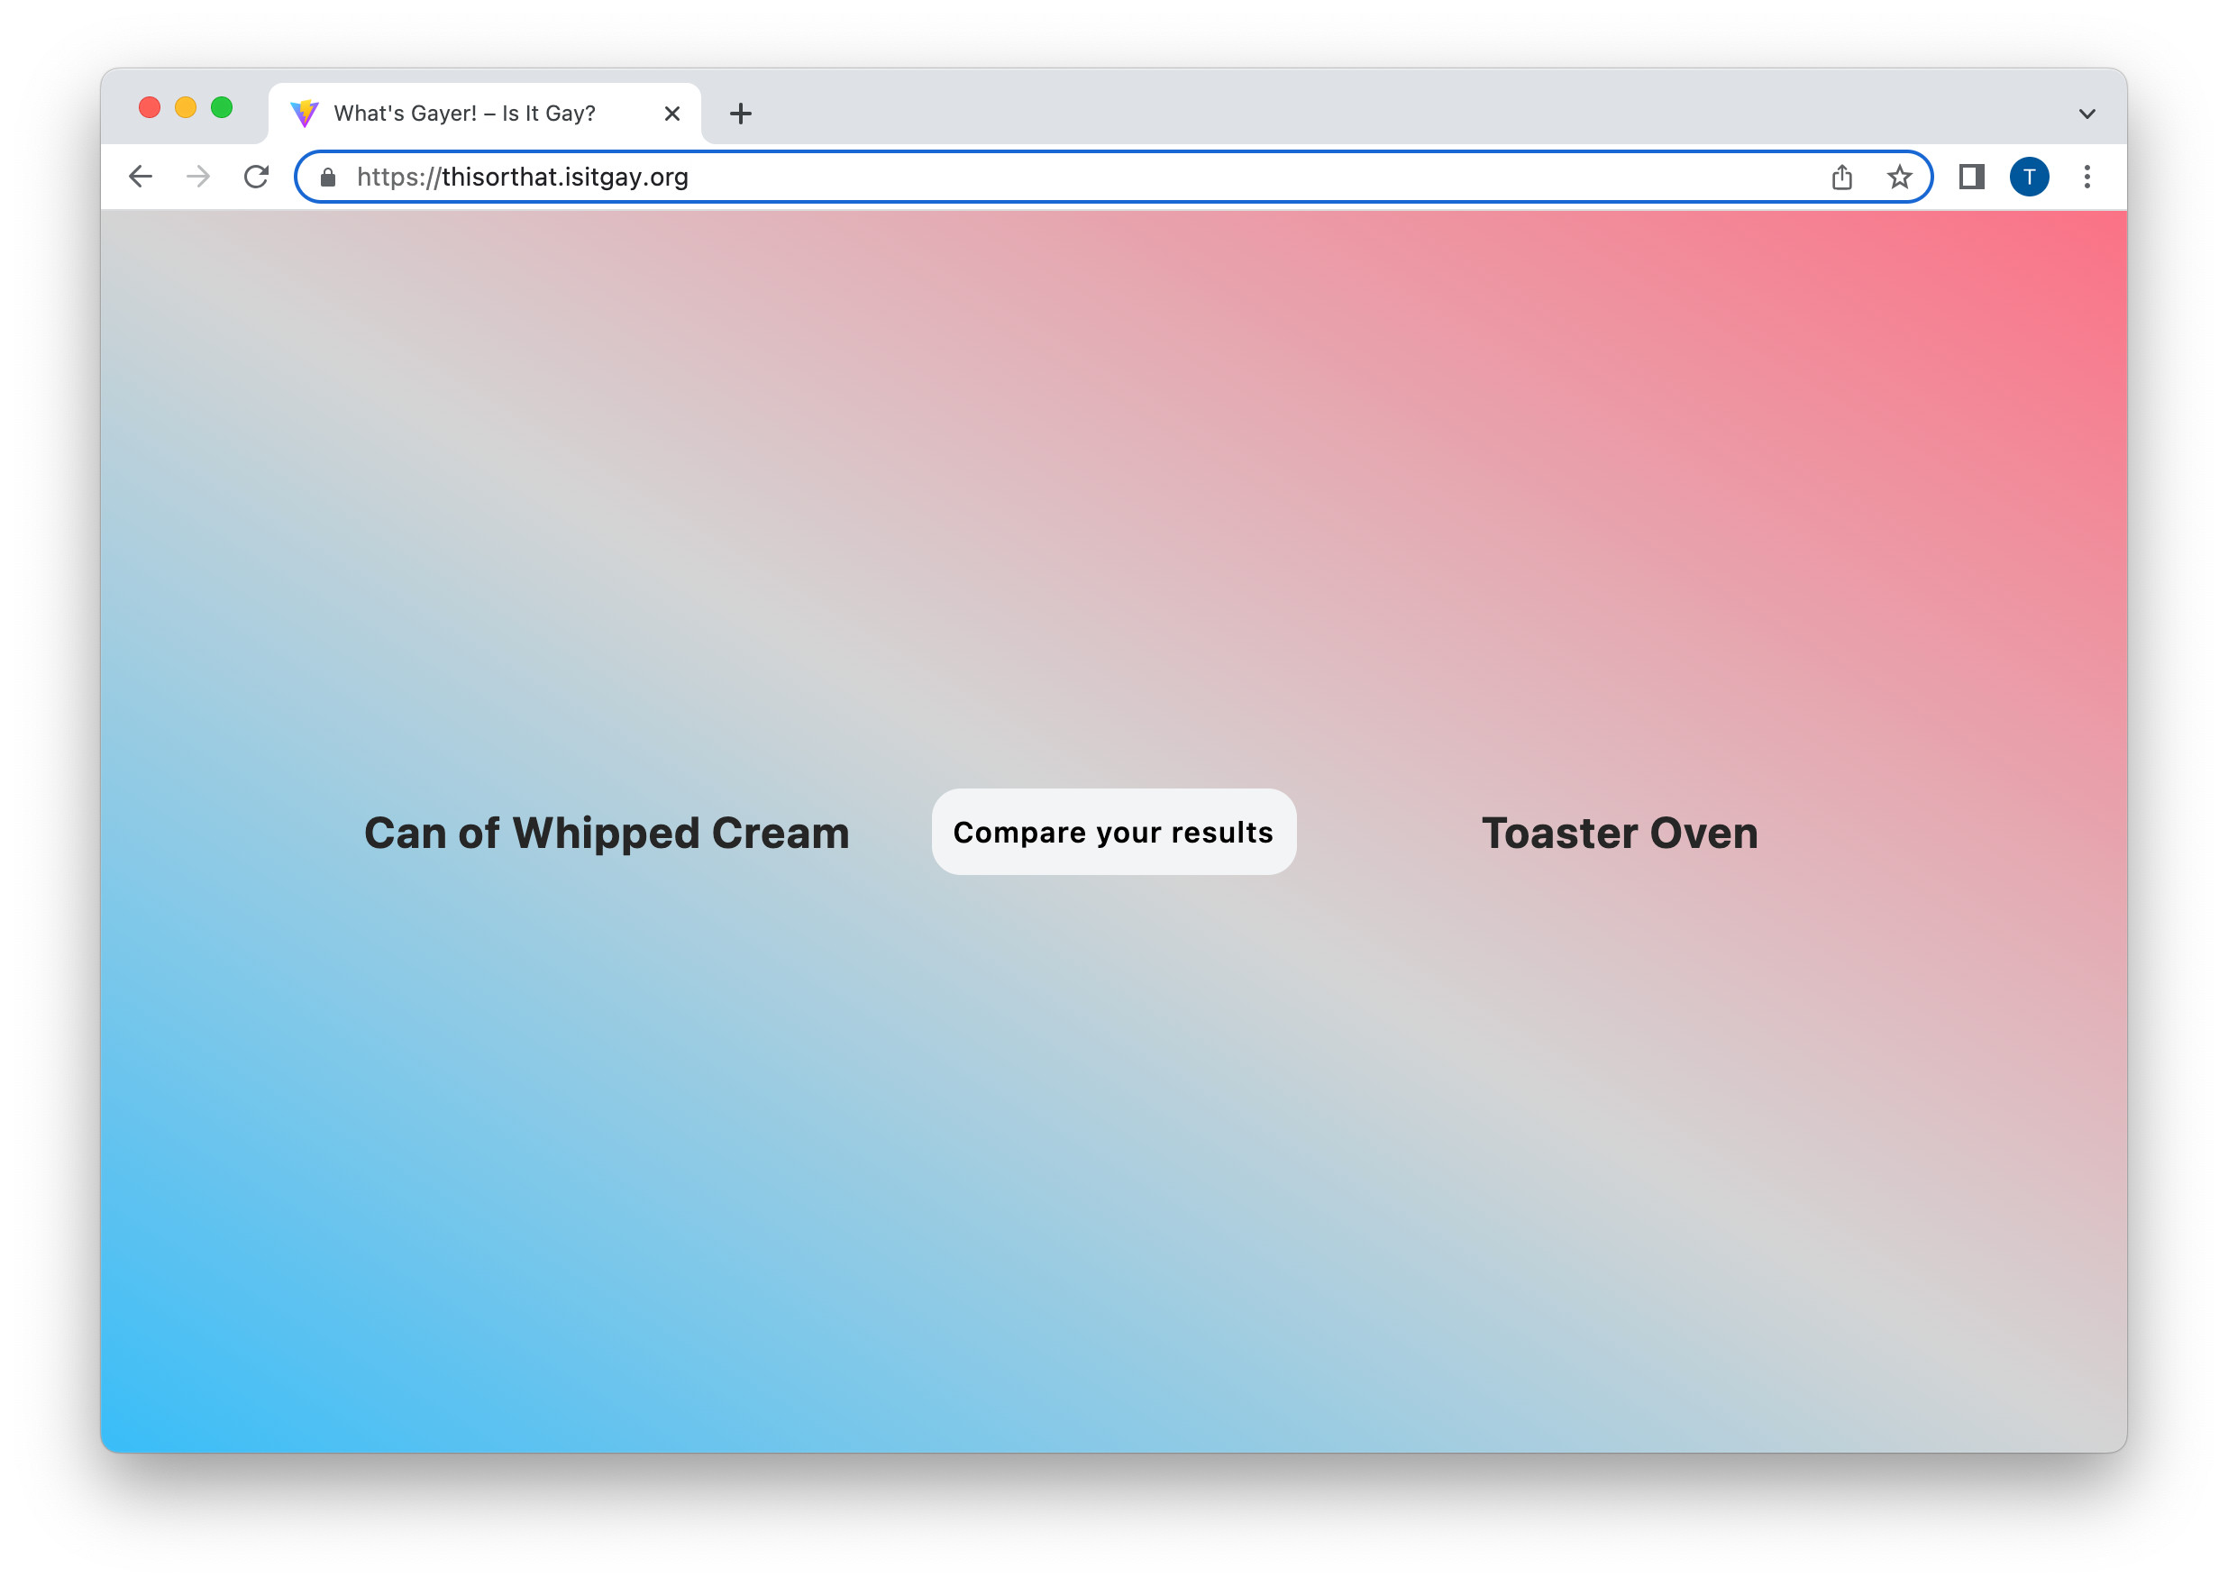Reload the current page
This screenshot has width=2228, height=1586.
[256, 177]
